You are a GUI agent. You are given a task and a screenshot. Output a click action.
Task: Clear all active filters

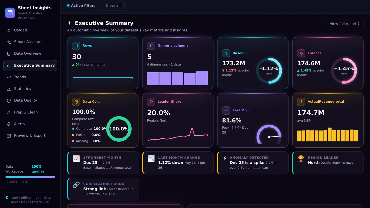click(x=113, y=6)
